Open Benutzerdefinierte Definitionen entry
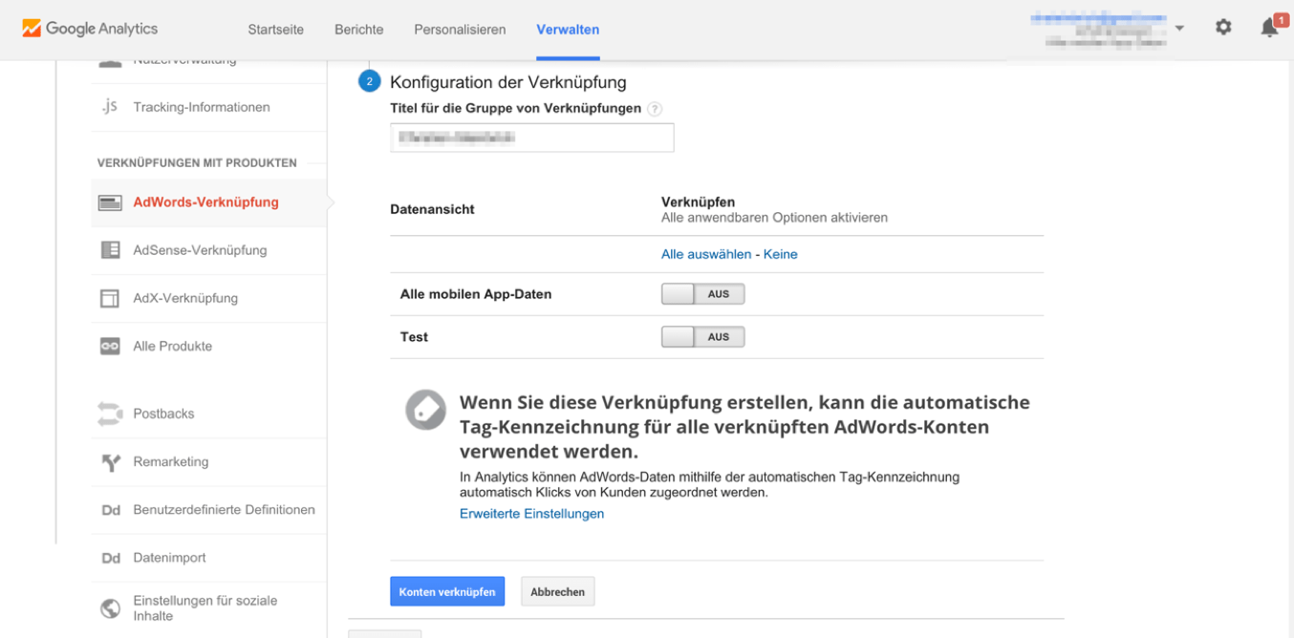The width and height of the screenshot is (1294, 638). 224,510
